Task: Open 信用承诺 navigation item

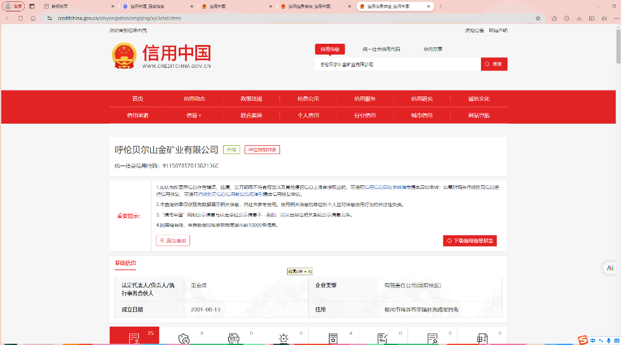Action: [x=138, y=115]
